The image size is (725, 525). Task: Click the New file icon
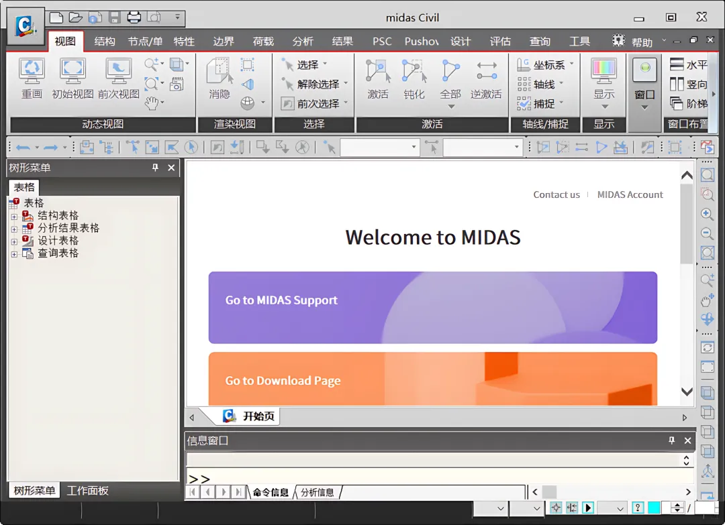(56, 17)
